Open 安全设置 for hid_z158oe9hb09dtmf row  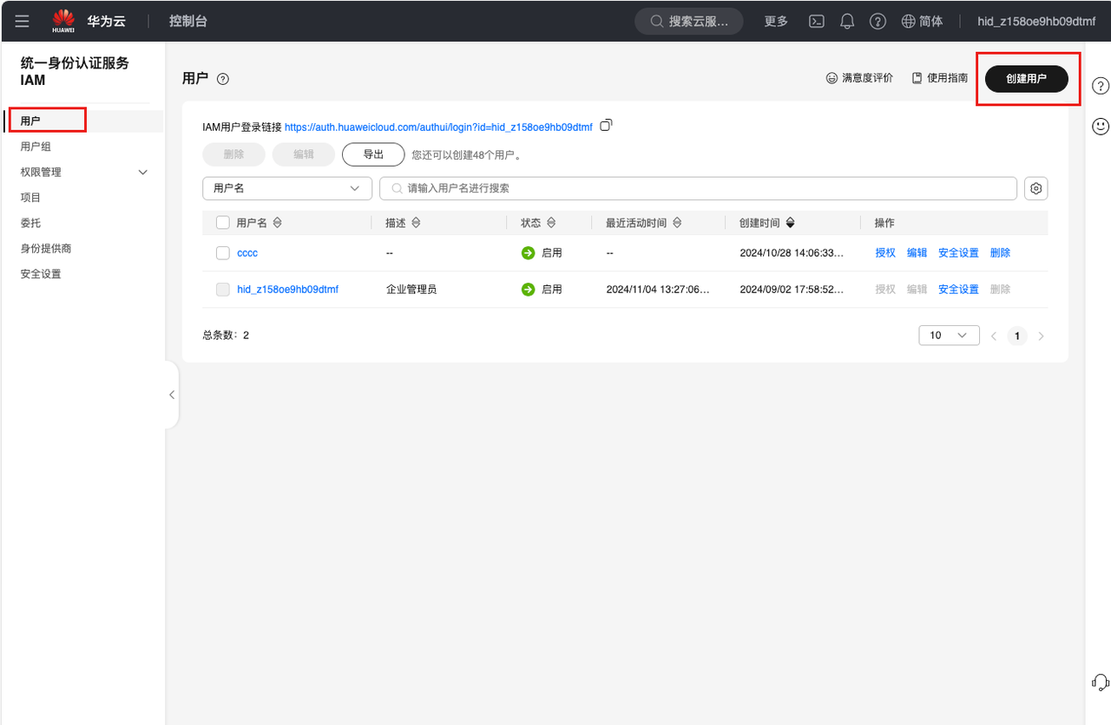pyautogui.click(x=958, y=290)
